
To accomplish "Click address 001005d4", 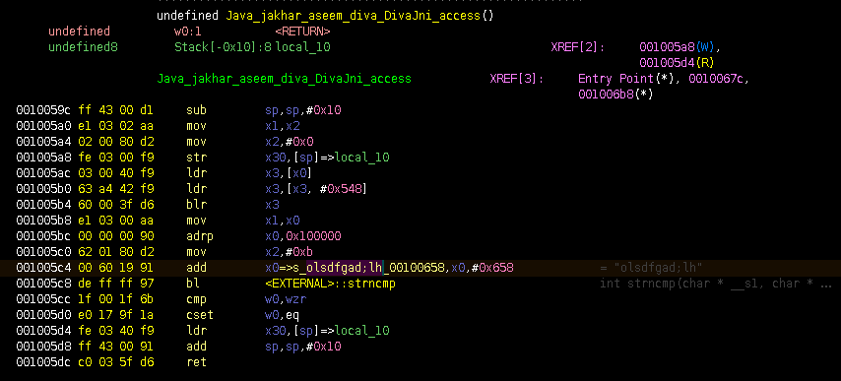I will (x=43, y=331).
